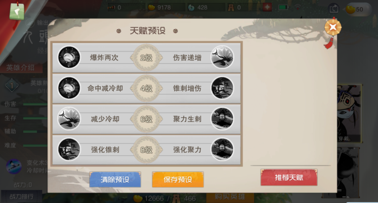Click the gold coin 50 icon top right

(351, 9)
